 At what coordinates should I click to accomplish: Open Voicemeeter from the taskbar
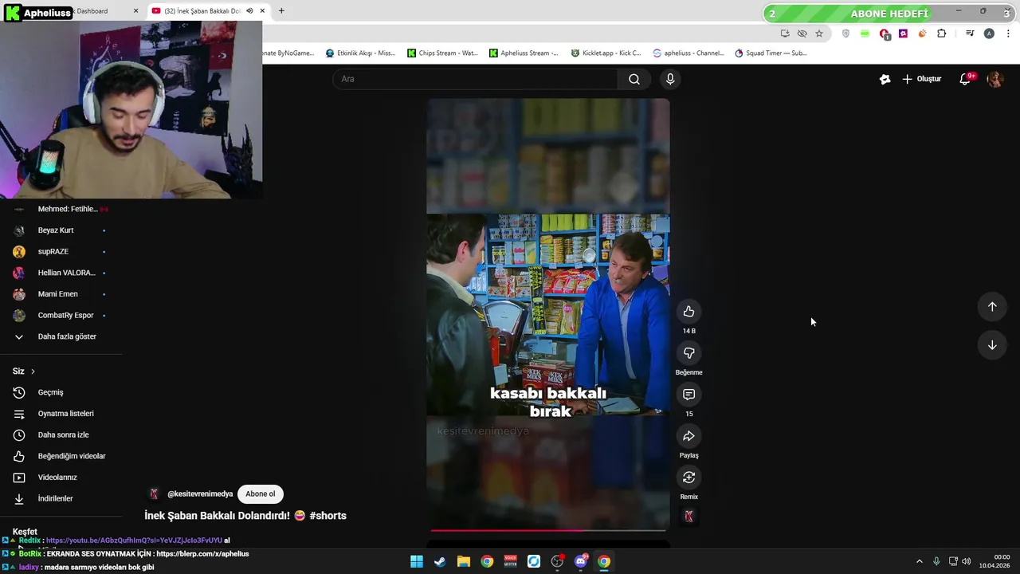(x=510, y=561)
